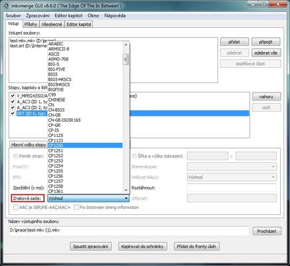The height and width of the screenshot is (266, 290).
Task: Select BIGFIVE in the charset list
Action: tap(85, 90)
